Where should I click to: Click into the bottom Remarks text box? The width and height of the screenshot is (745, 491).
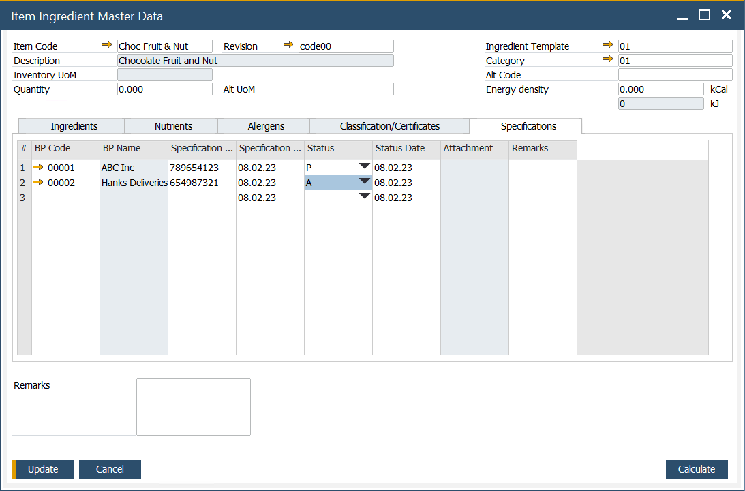point(194,406)
